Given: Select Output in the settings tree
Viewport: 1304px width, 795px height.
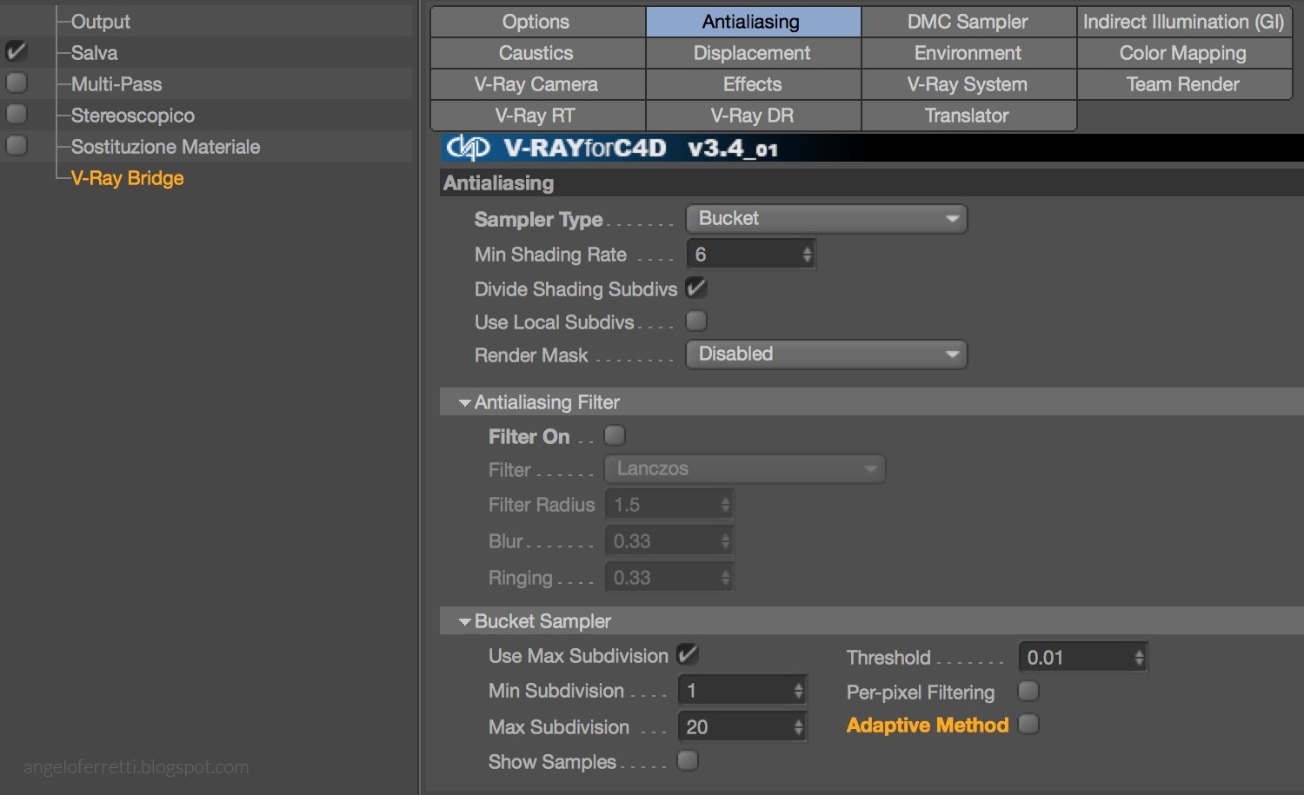Looking at the screenshot, I should point(101,22).
